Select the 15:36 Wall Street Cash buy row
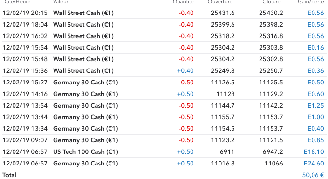The width and height of the screenshot is (328, 179). pyautogui.click(x=164, y=71)
